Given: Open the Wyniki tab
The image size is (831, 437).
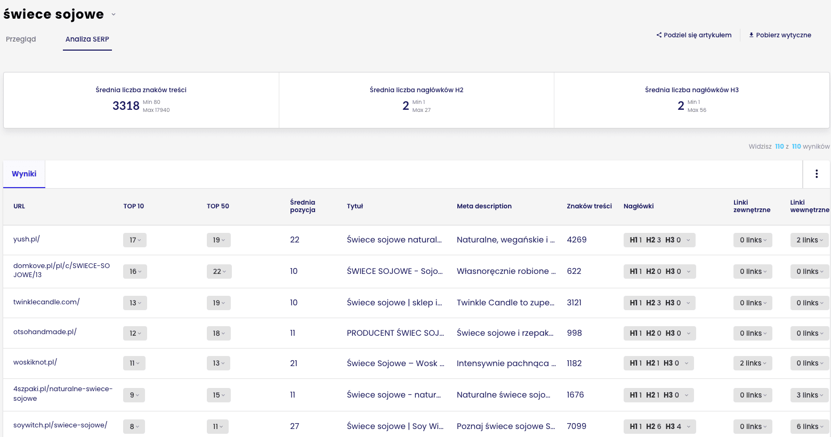Looking at the screenshot, I should [24, 174].
